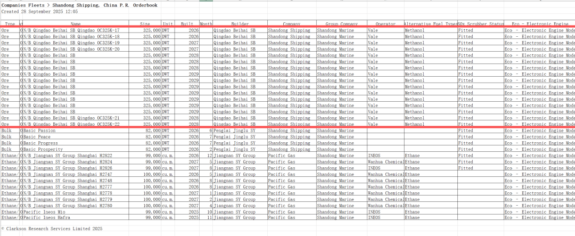The width and height of the screenshot is (575, 236).
Task: Select the 'Alternative Fuel Types' header cell
Action: 431,24
